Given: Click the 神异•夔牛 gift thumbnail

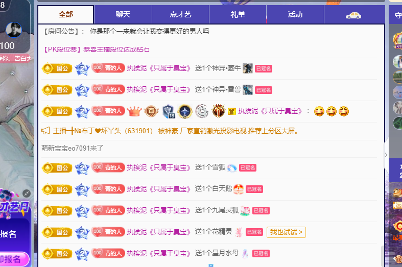Looking at the screenshot, I should 248,68.
